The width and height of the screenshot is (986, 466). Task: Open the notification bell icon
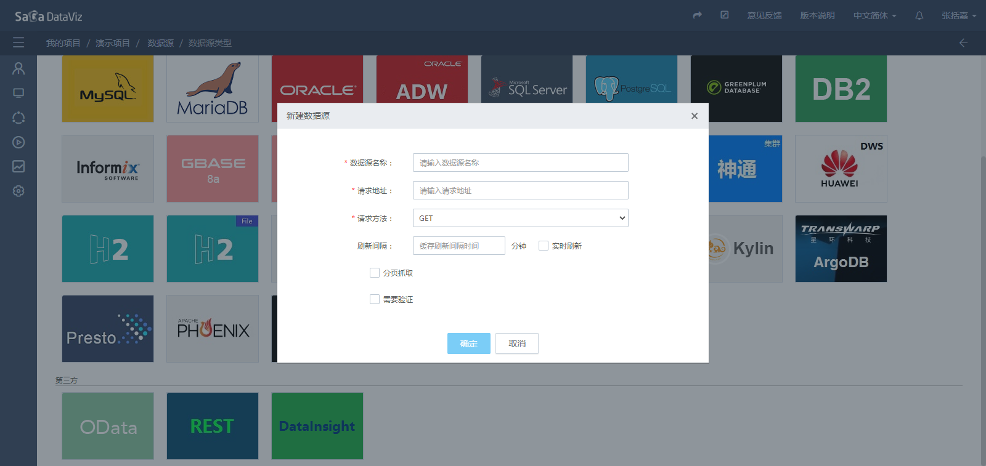tap(919, 15)
